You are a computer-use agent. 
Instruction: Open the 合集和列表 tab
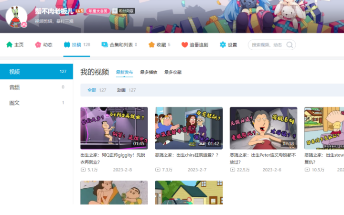119,45
